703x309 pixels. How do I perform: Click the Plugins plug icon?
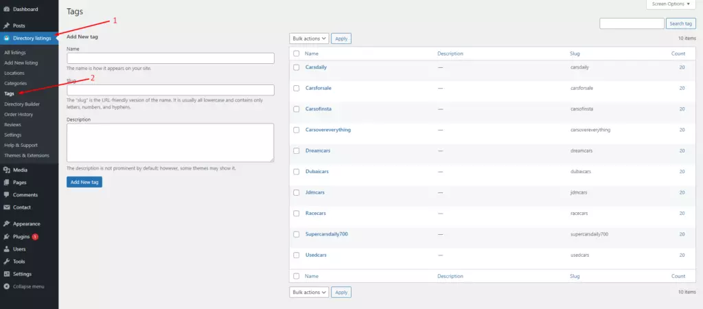tap(7, 236)
